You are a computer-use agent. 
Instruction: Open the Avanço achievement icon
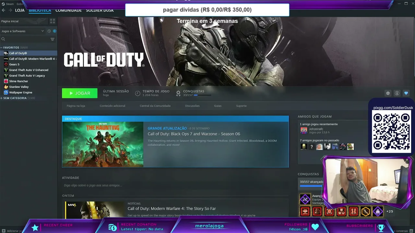coord(305,199)
